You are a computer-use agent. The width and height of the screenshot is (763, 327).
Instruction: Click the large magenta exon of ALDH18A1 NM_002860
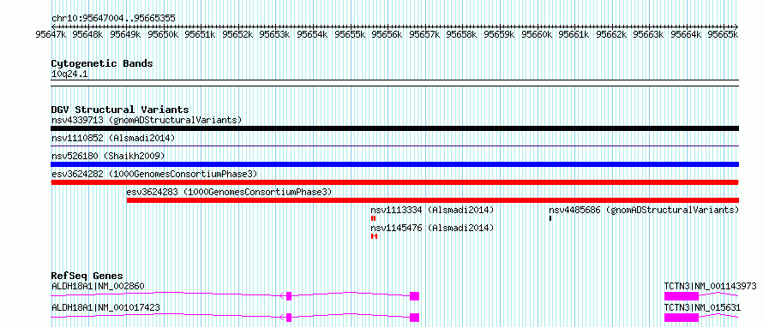coord(415,296)
